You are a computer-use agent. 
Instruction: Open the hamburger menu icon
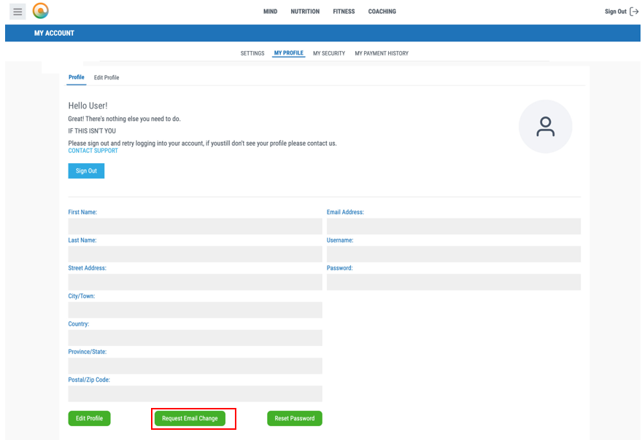point(18,12)
